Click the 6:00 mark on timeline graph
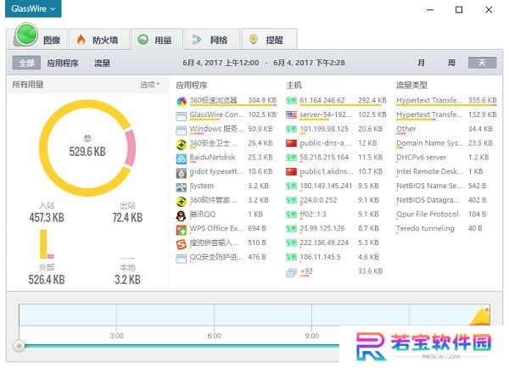 coord(215,336)
